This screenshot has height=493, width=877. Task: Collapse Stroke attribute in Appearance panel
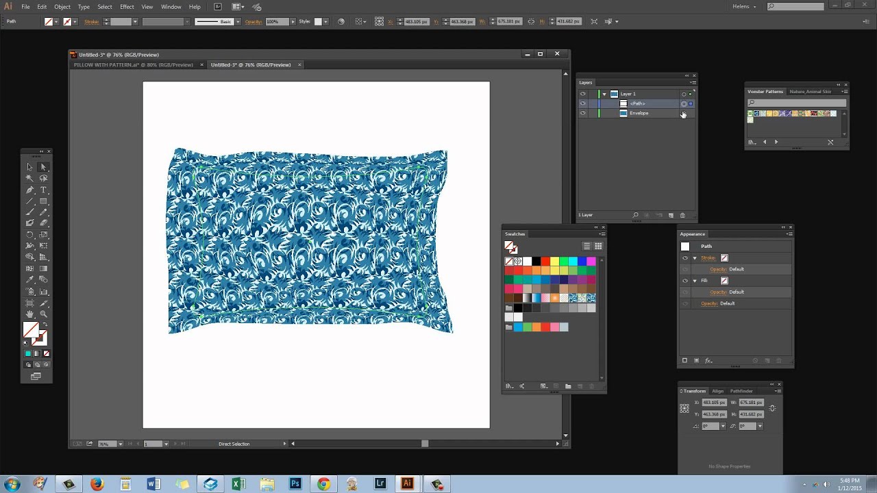click(695, 258)
